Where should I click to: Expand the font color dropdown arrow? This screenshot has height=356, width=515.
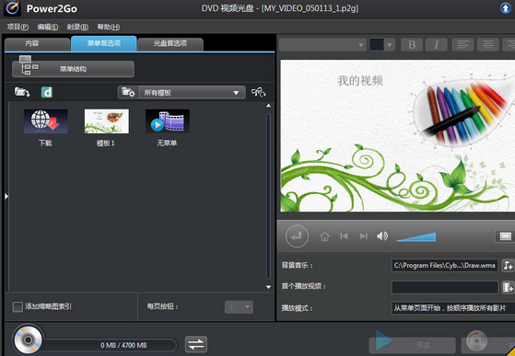390,44
